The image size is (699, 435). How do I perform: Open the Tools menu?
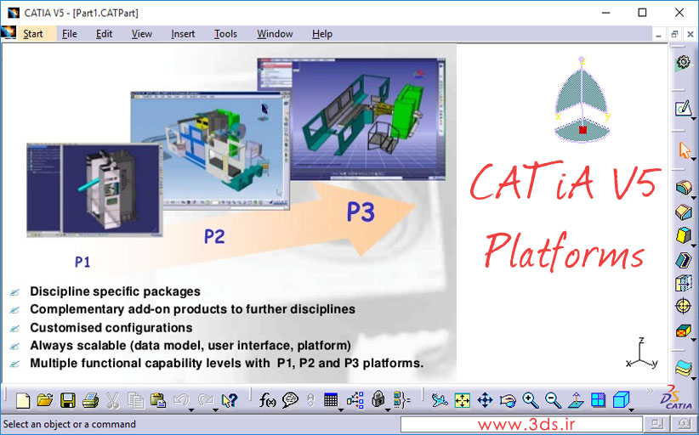tap(225, 34)
